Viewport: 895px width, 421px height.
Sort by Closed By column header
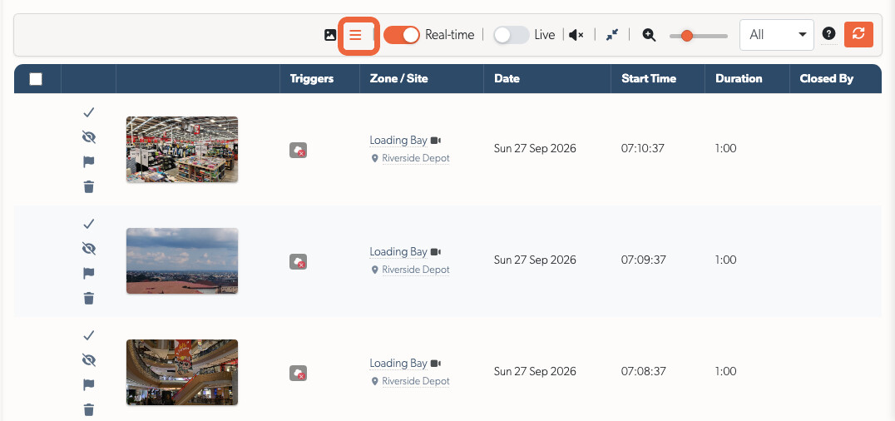(827, 79)
